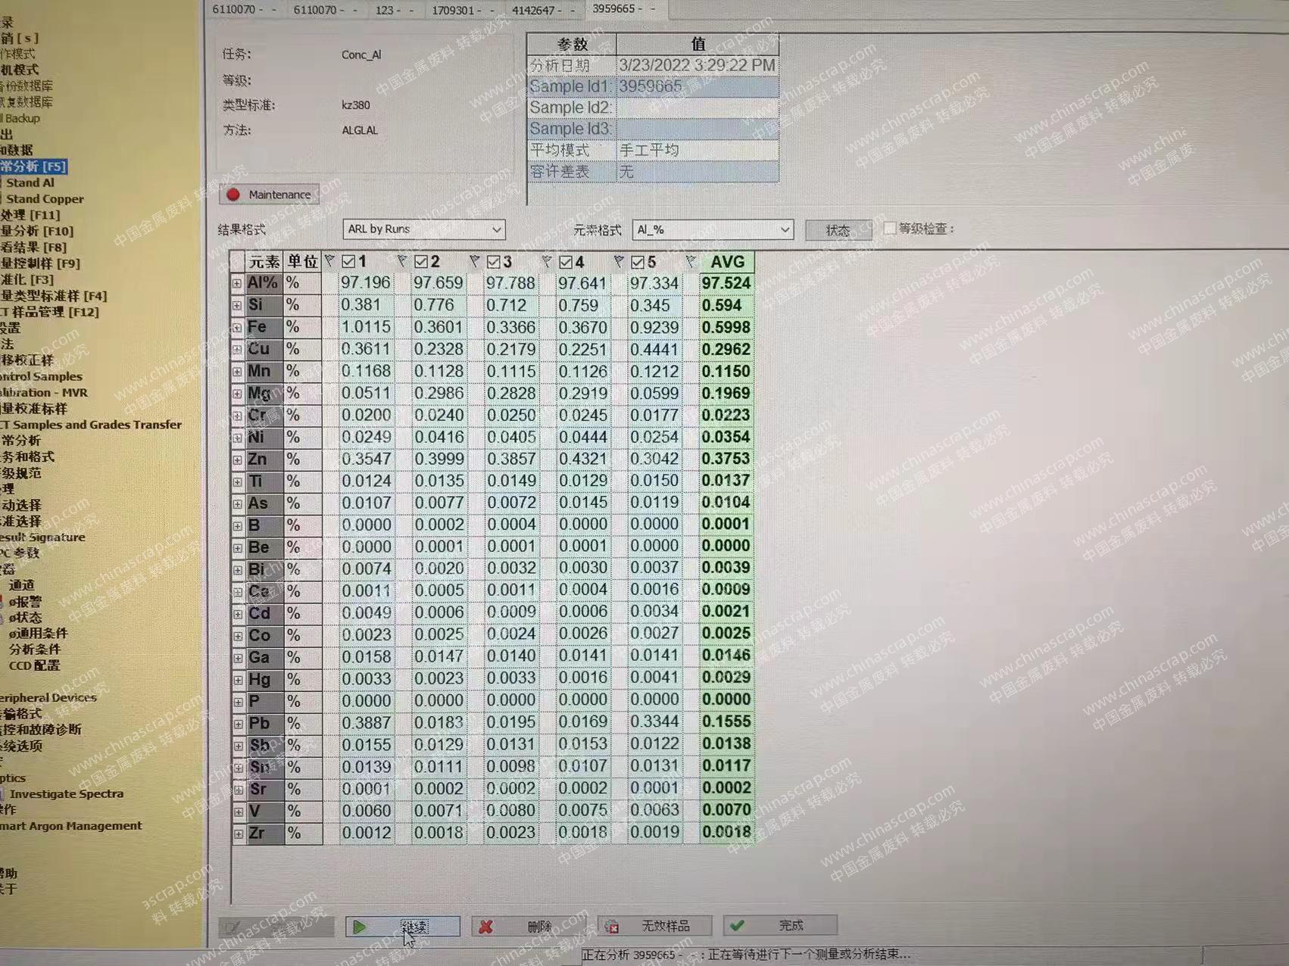Switch to the 4142647 sample tab

click(x=536, y=10)
